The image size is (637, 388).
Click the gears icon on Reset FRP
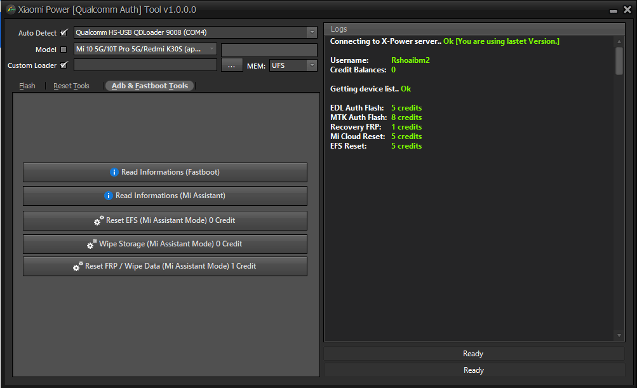(77, 267)
